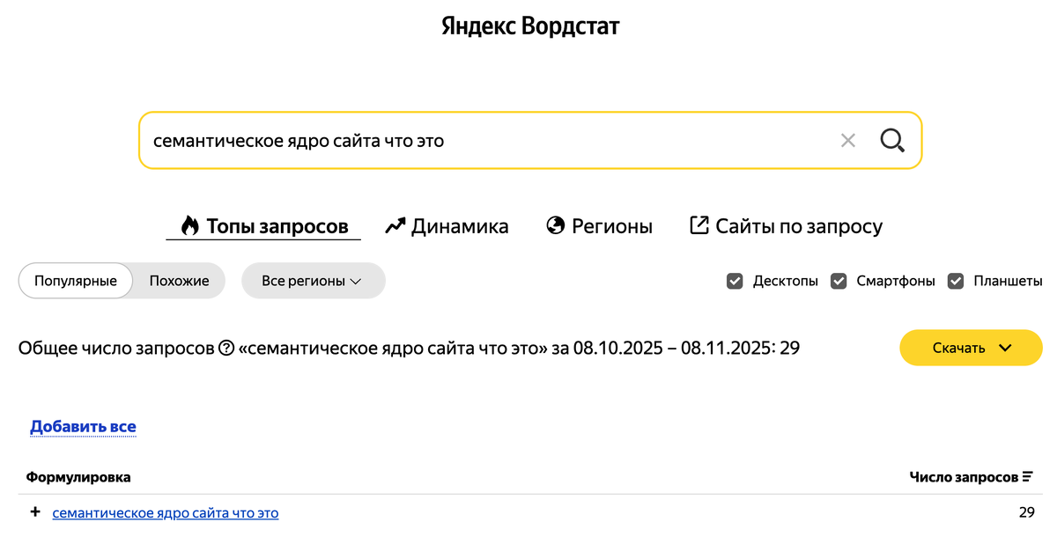This screenshot has width=1057, height=544.
Task: Open the семантическое ядро сайта что это query link
Action: (166, 512)
